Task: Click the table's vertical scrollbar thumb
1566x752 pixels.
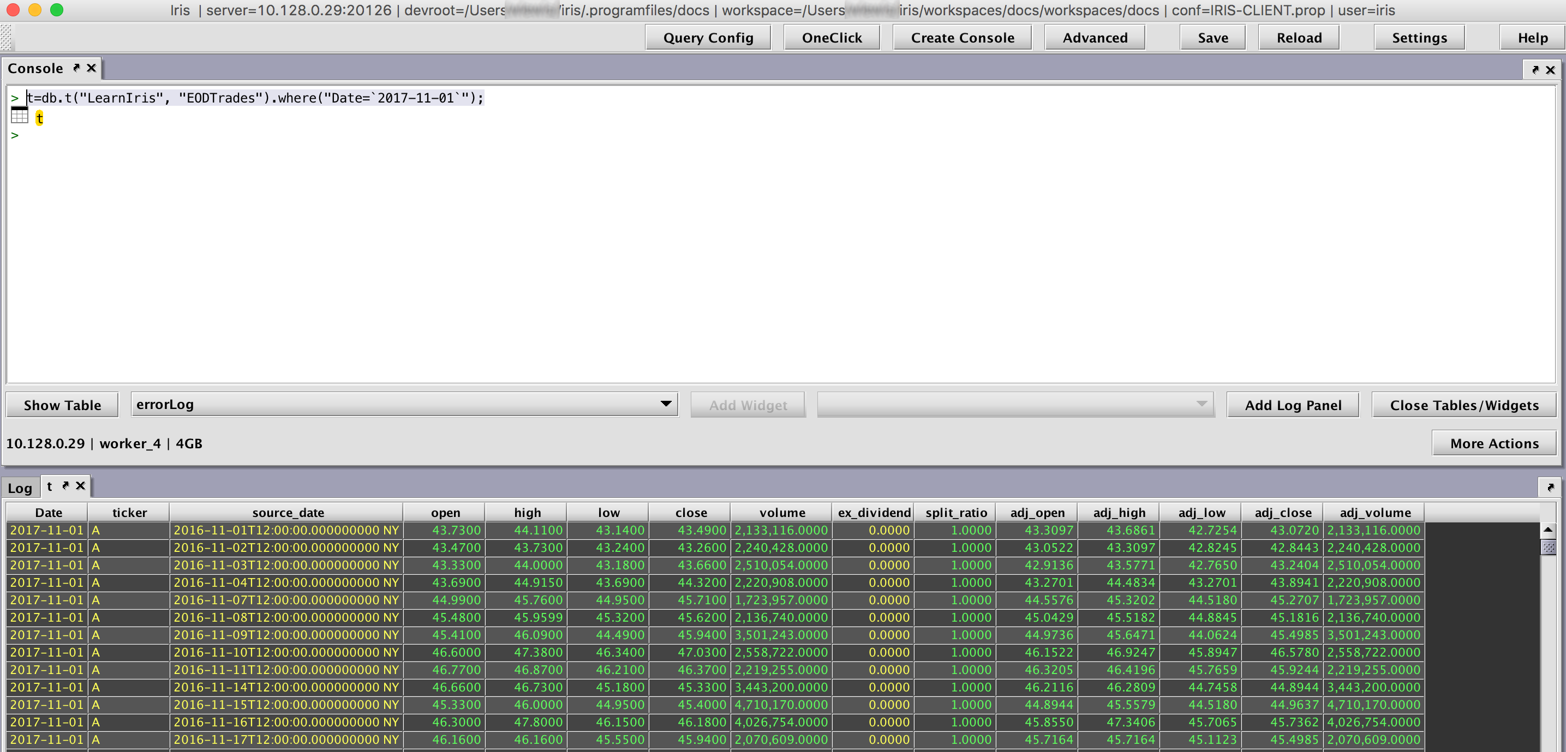Action: click(x=1548, y=548)
